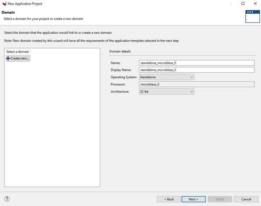Click the "Select a domain" list header
Screen dimensions: 261x206
[18, 52]
